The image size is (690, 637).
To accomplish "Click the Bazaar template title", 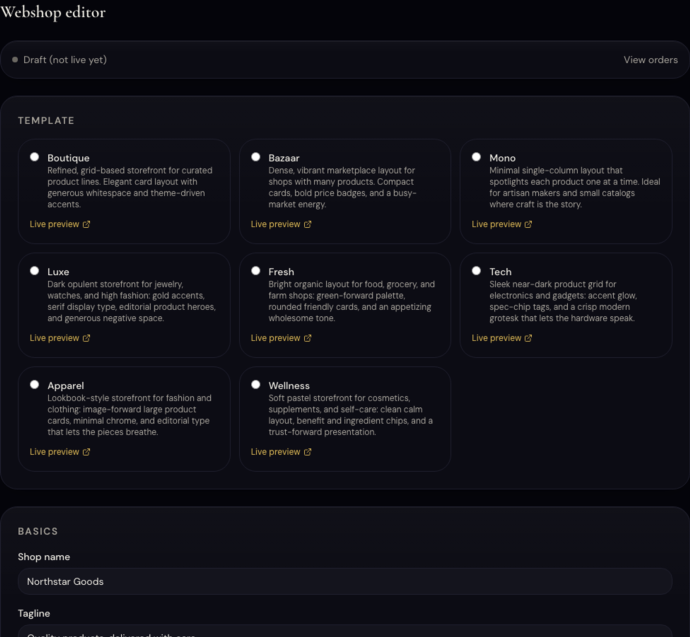I will pyautogui.click(x=284, y=158).
